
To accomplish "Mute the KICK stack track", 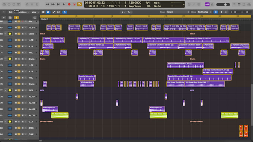I will [16, 90].
